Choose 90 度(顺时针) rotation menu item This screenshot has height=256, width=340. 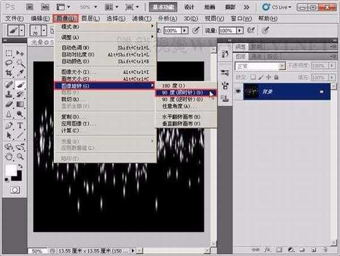coord(183,92)
